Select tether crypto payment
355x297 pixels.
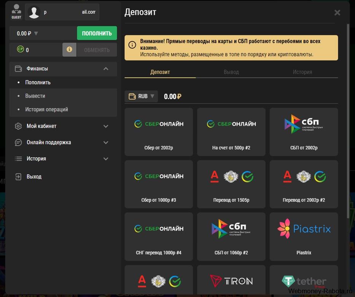tap(304, 281)
